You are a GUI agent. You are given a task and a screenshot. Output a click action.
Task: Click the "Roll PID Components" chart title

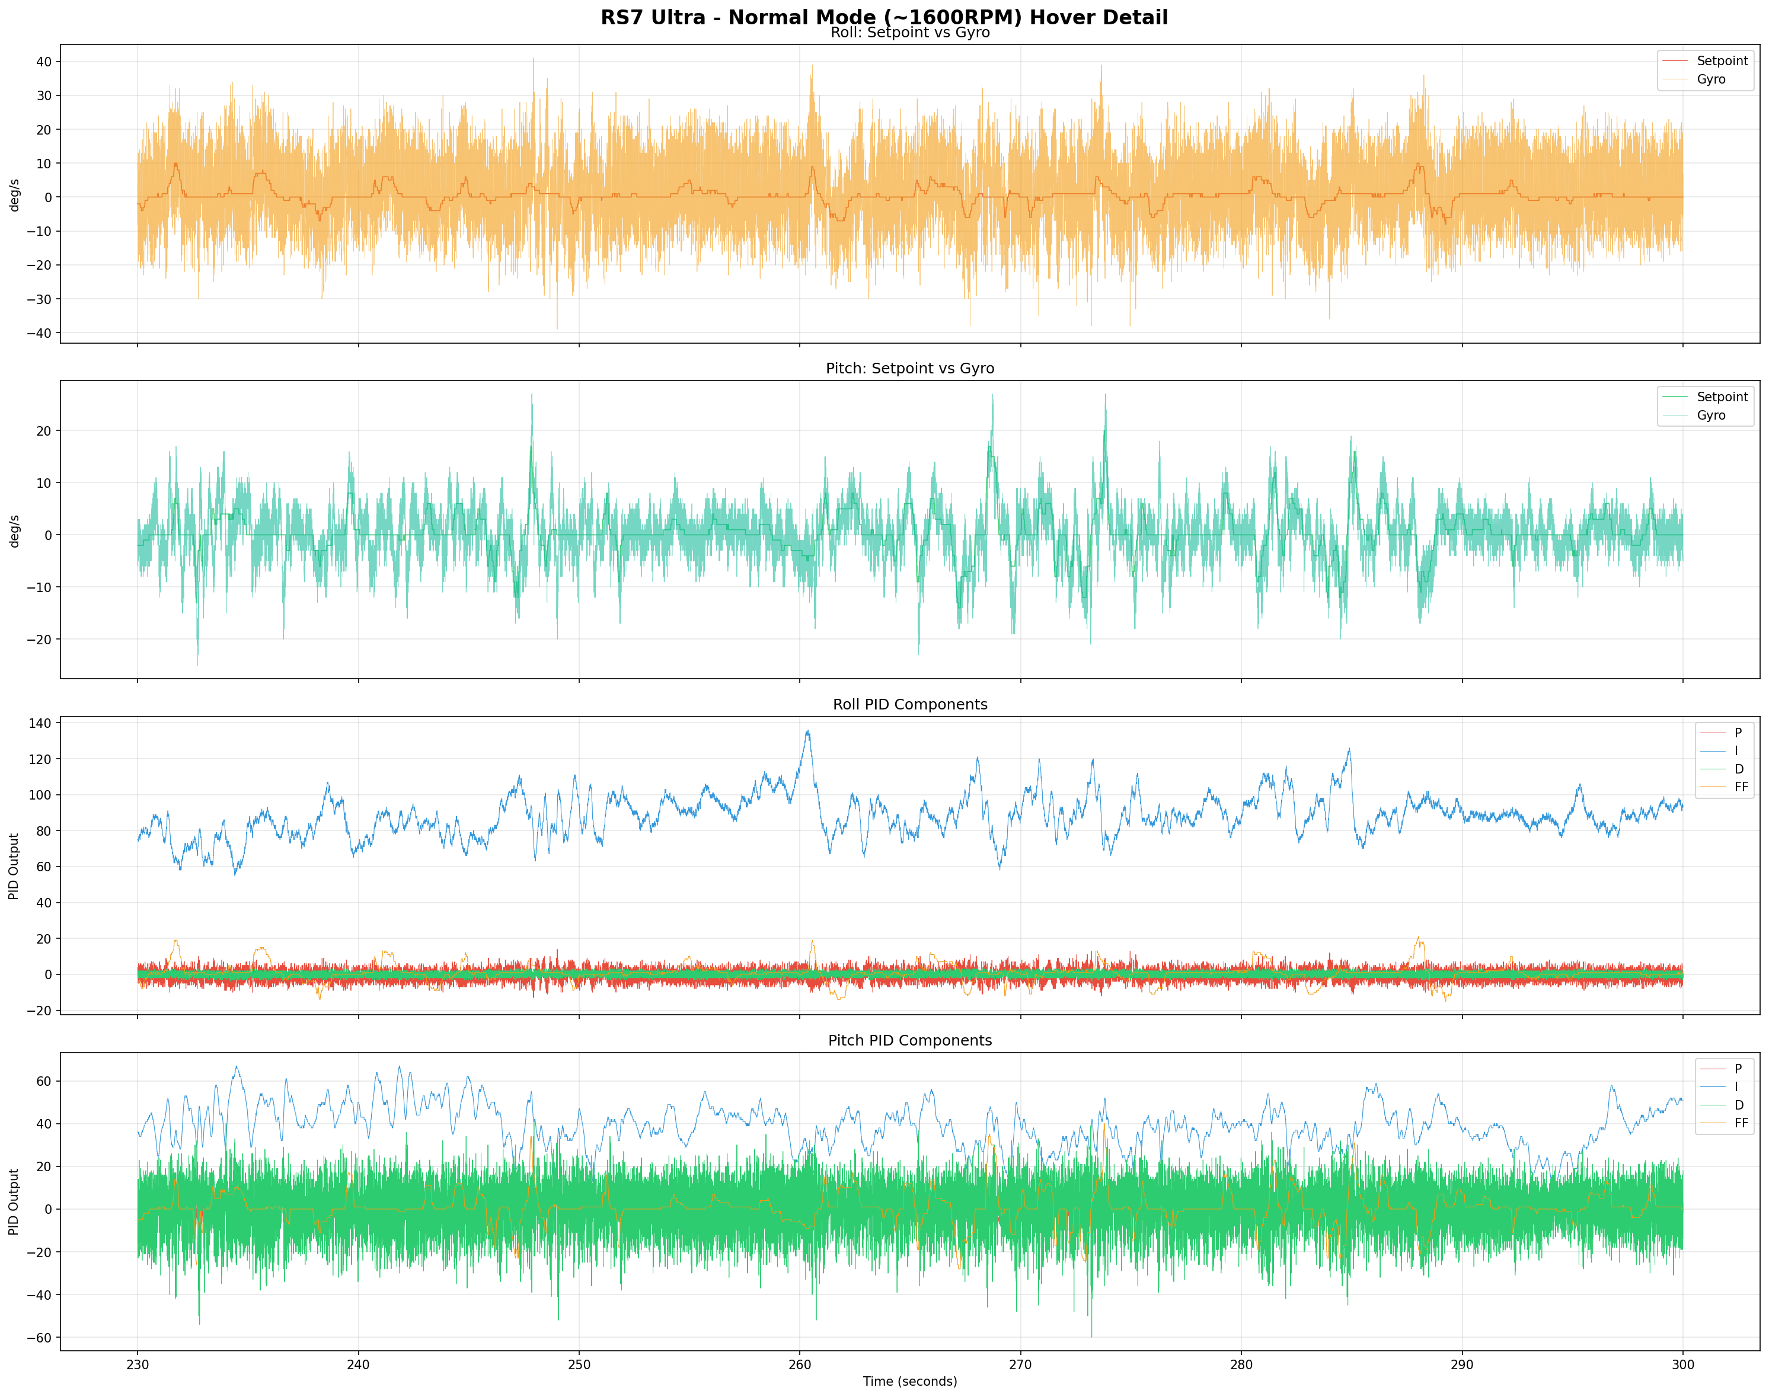point(910,705)
